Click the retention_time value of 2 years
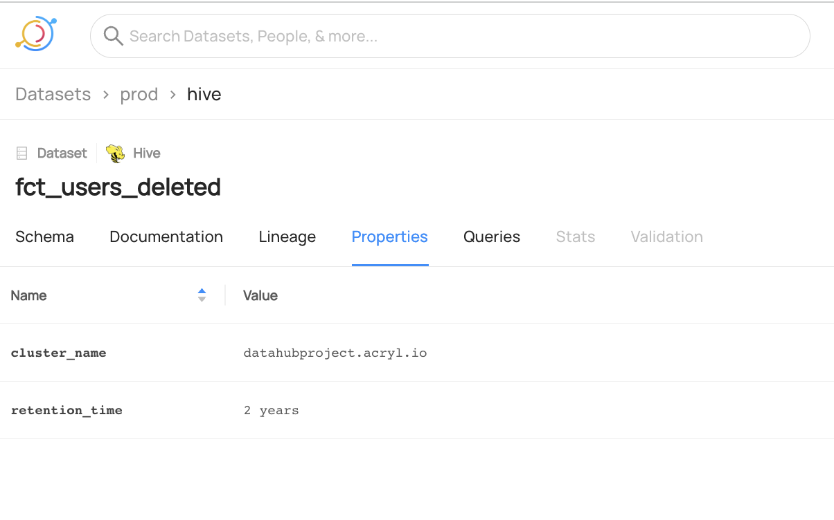Screen dimensions: 834x520 click(271, 410)
